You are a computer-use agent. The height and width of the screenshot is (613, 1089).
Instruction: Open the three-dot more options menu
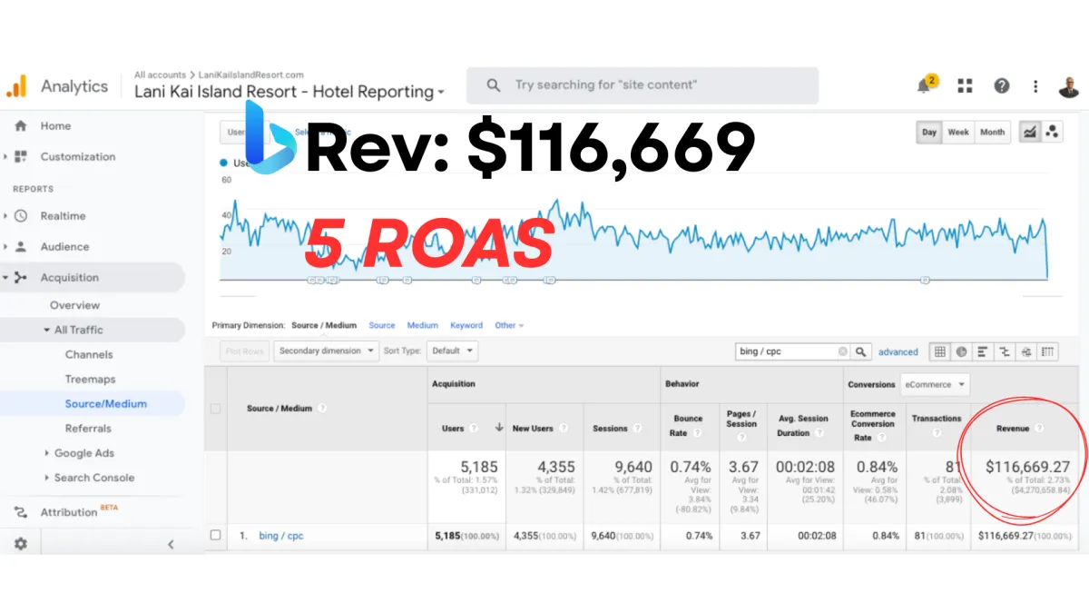click(1035, 85)
